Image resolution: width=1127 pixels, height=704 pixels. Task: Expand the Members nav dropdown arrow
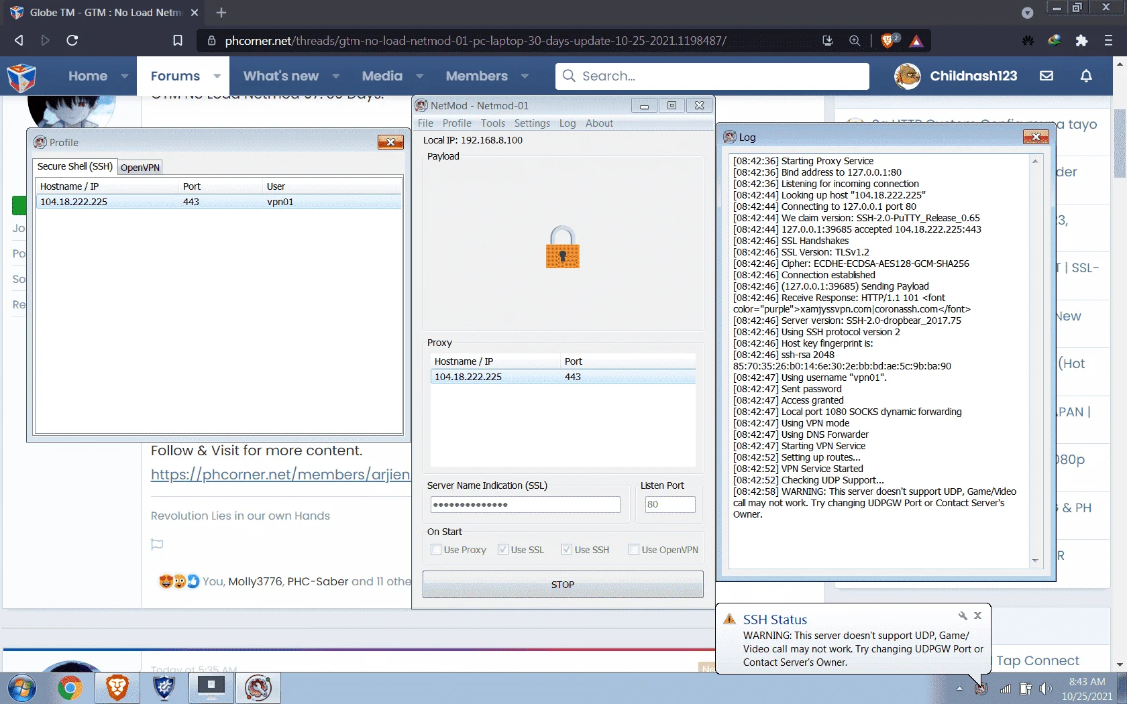(525, 76)
